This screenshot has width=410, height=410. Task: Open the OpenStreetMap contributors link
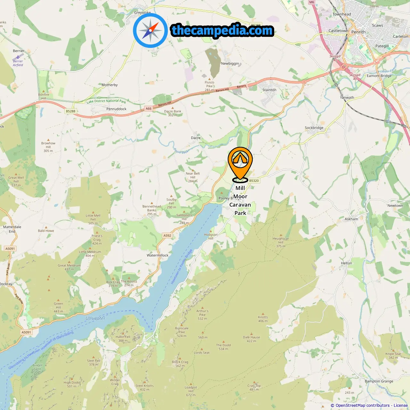coord(363,405)
